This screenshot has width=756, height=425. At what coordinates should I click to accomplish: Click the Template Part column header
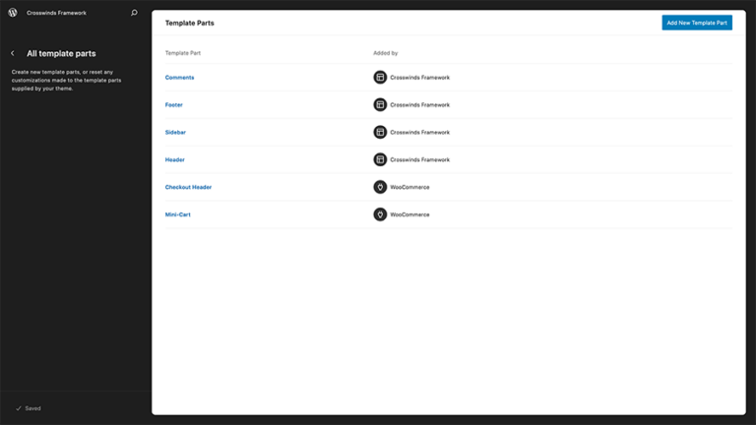(183, 53)
